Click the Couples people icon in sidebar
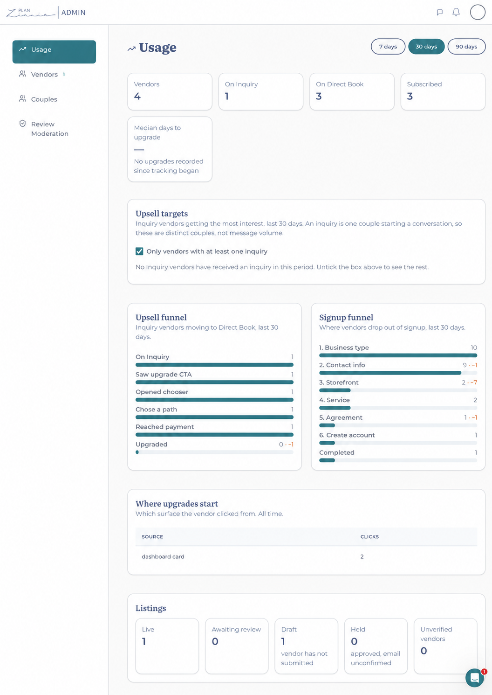This screenshot has width=492, height=695. click(x=22, y=99)
